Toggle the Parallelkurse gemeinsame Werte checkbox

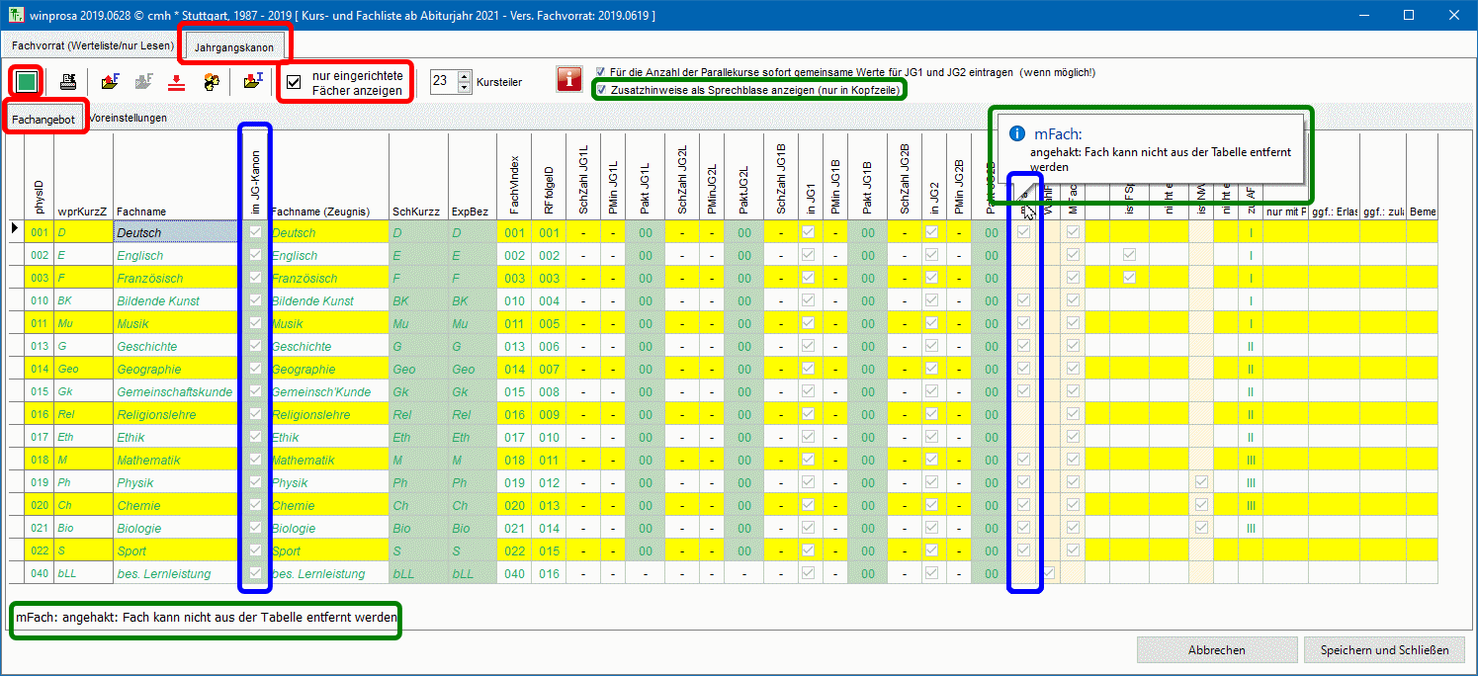(x=602, y=72)
